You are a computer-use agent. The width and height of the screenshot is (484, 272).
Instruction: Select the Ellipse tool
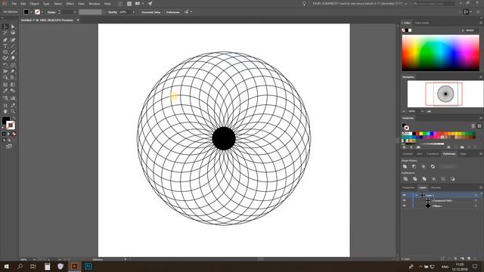[5, 52]
